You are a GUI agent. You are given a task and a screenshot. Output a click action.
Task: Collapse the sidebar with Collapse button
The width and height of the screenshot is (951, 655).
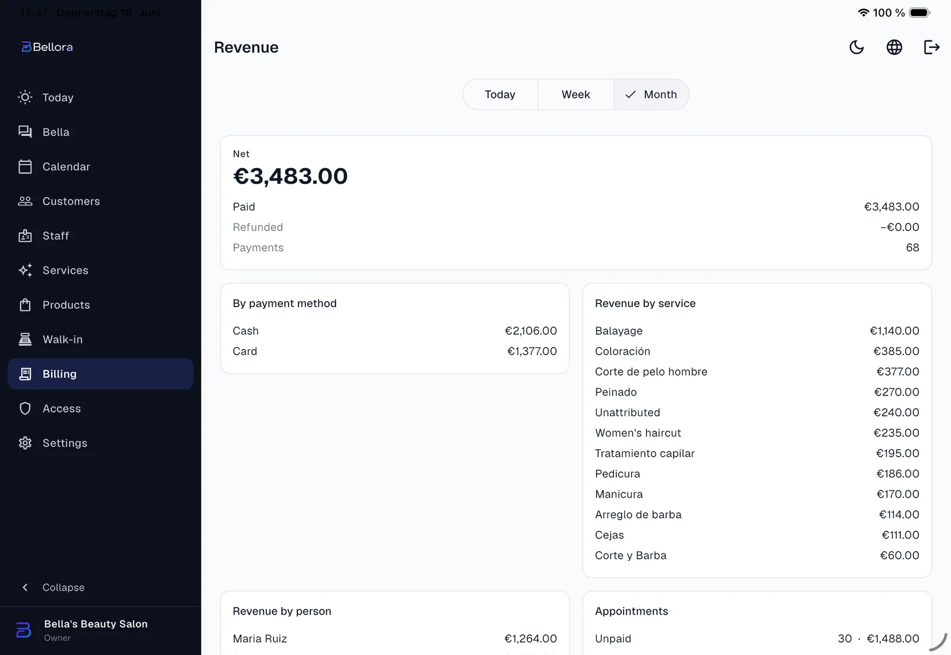coord(100,587)
